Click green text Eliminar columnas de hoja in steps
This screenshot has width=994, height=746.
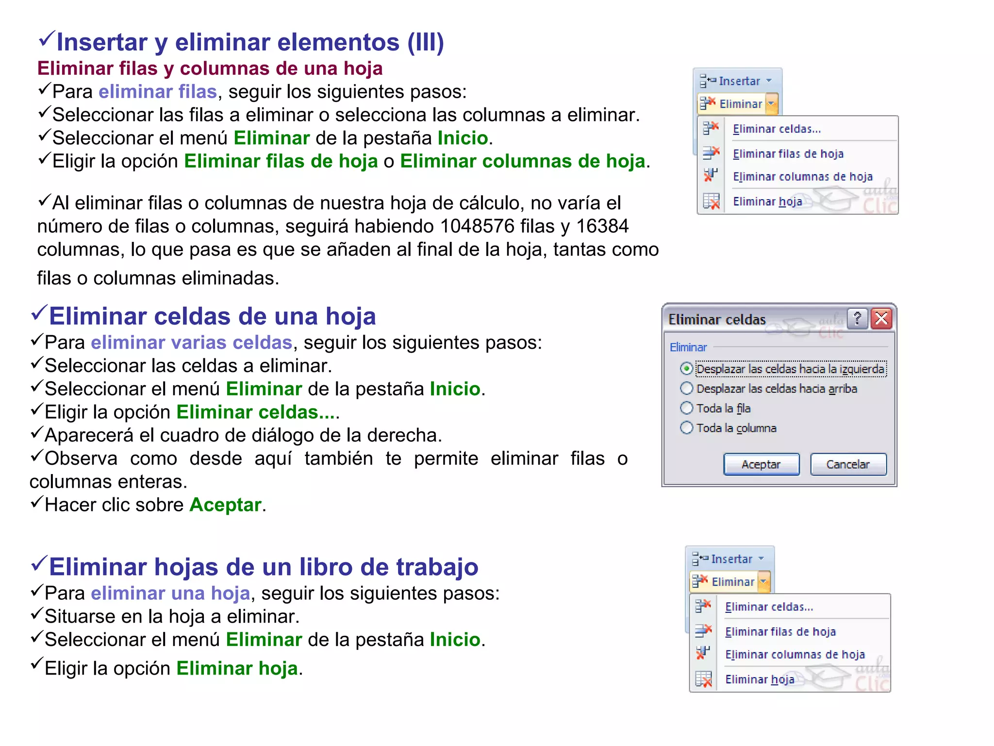[523, 161]
